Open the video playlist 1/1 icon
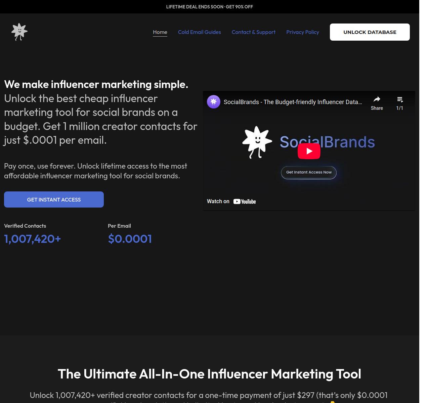 400,99
